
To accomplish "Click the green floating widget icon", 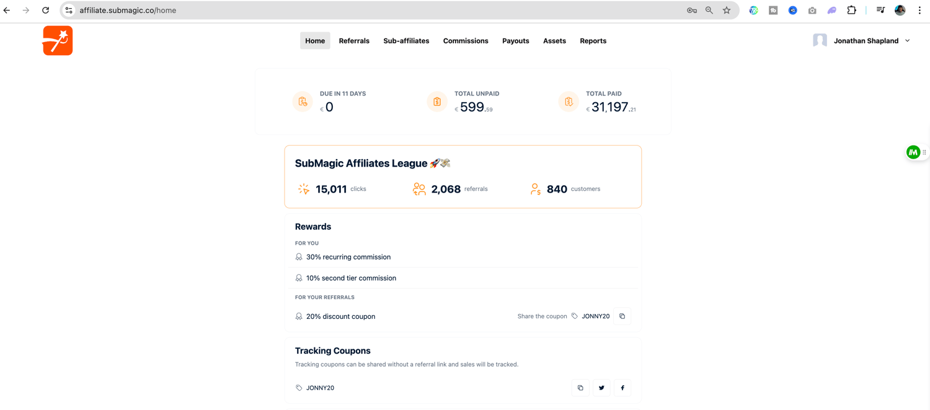I will tap(913, 152).
